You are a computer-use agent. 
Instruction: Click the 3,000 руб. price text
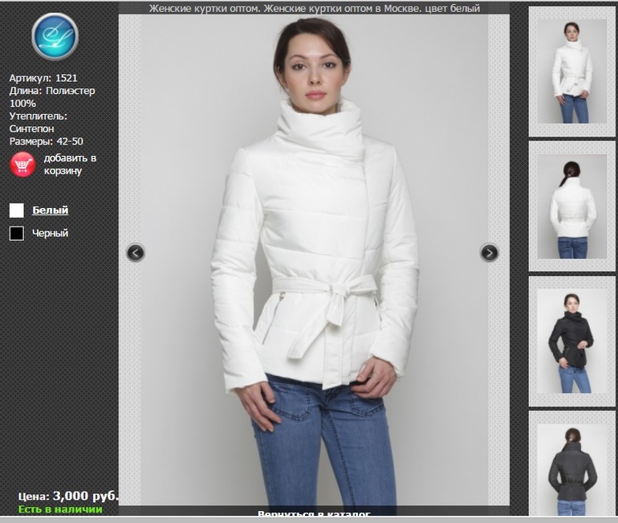[85, 496]
